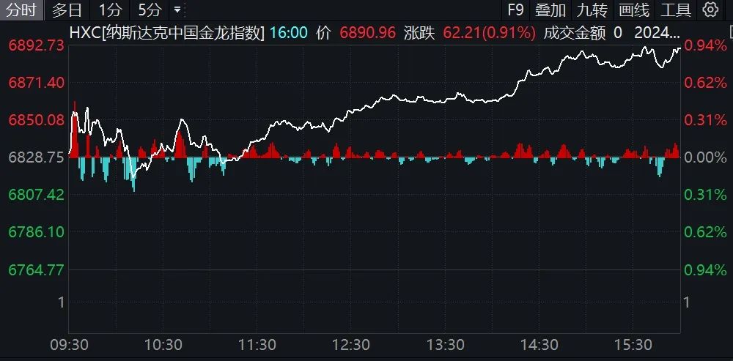Image resolution: width=733 pixels, height=361 pixels.
Task: Open the settings gear icon
Action: (x=710, y=9)
